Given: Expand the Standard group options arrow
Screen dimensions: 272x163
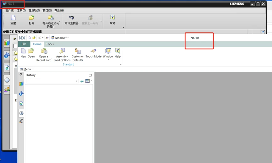Looking at the screenshot, I should coord(121,65).
